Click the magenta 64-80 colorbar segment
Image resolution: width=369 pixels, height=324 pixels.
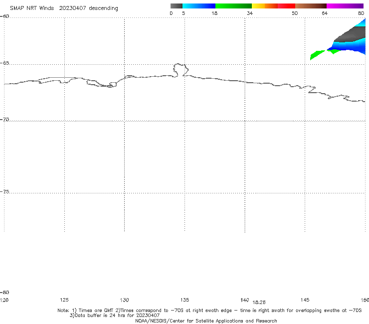coord(345,6)
